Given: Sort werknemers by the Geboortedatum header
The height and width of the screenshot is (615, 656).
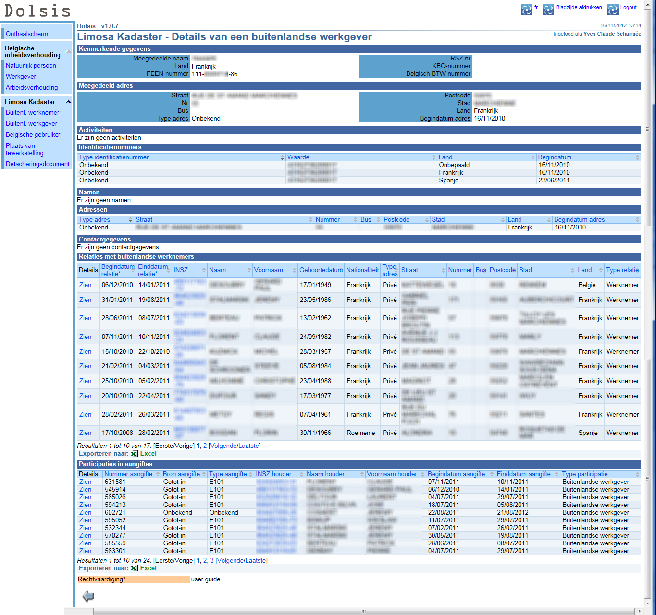Looking at the screenshot, I should 321,270.
